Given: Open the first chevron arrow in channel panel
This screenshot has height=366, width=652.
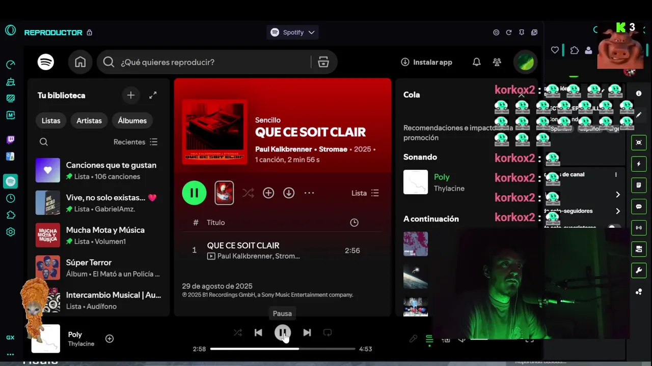Looking at the screenshot, I should pyautogui.click(x=618, y=195).
